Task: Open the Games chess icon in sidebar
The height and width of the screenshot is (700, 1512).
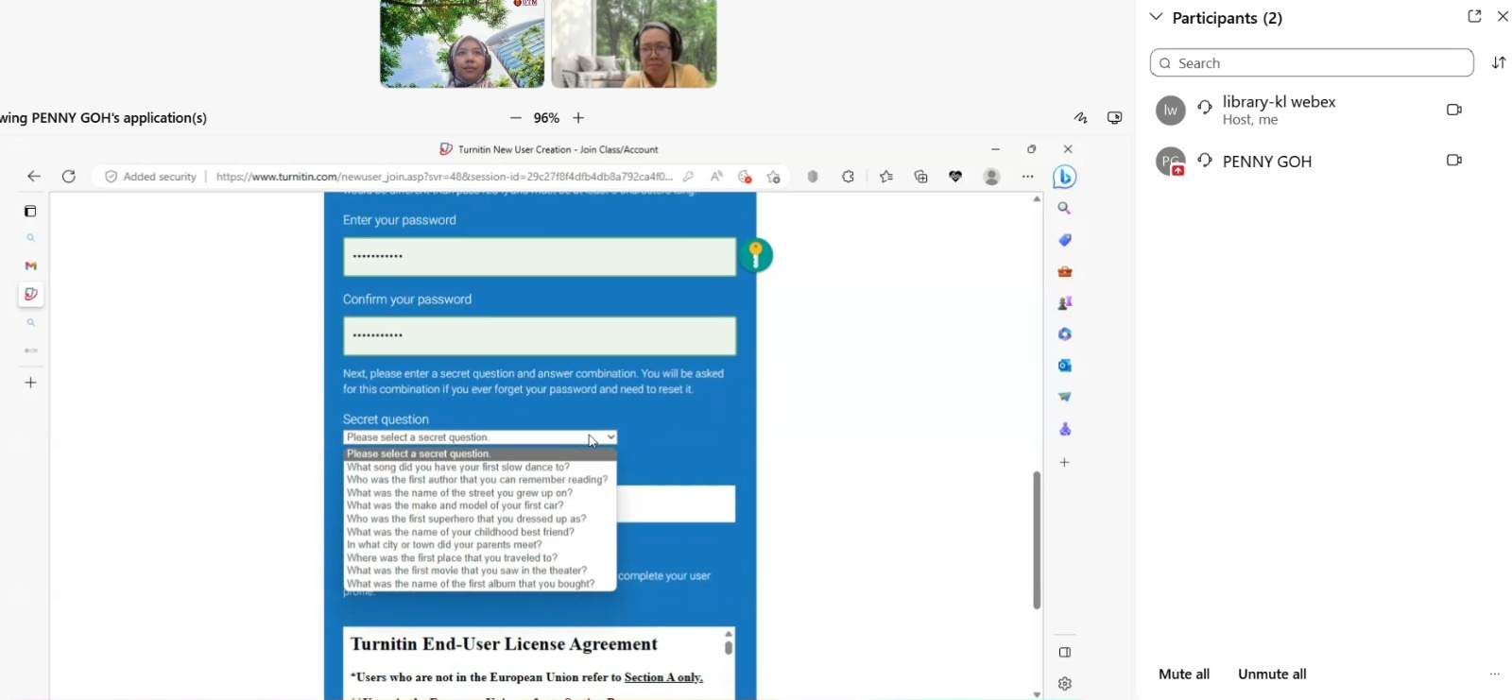Action: [x=1065, y=303]
